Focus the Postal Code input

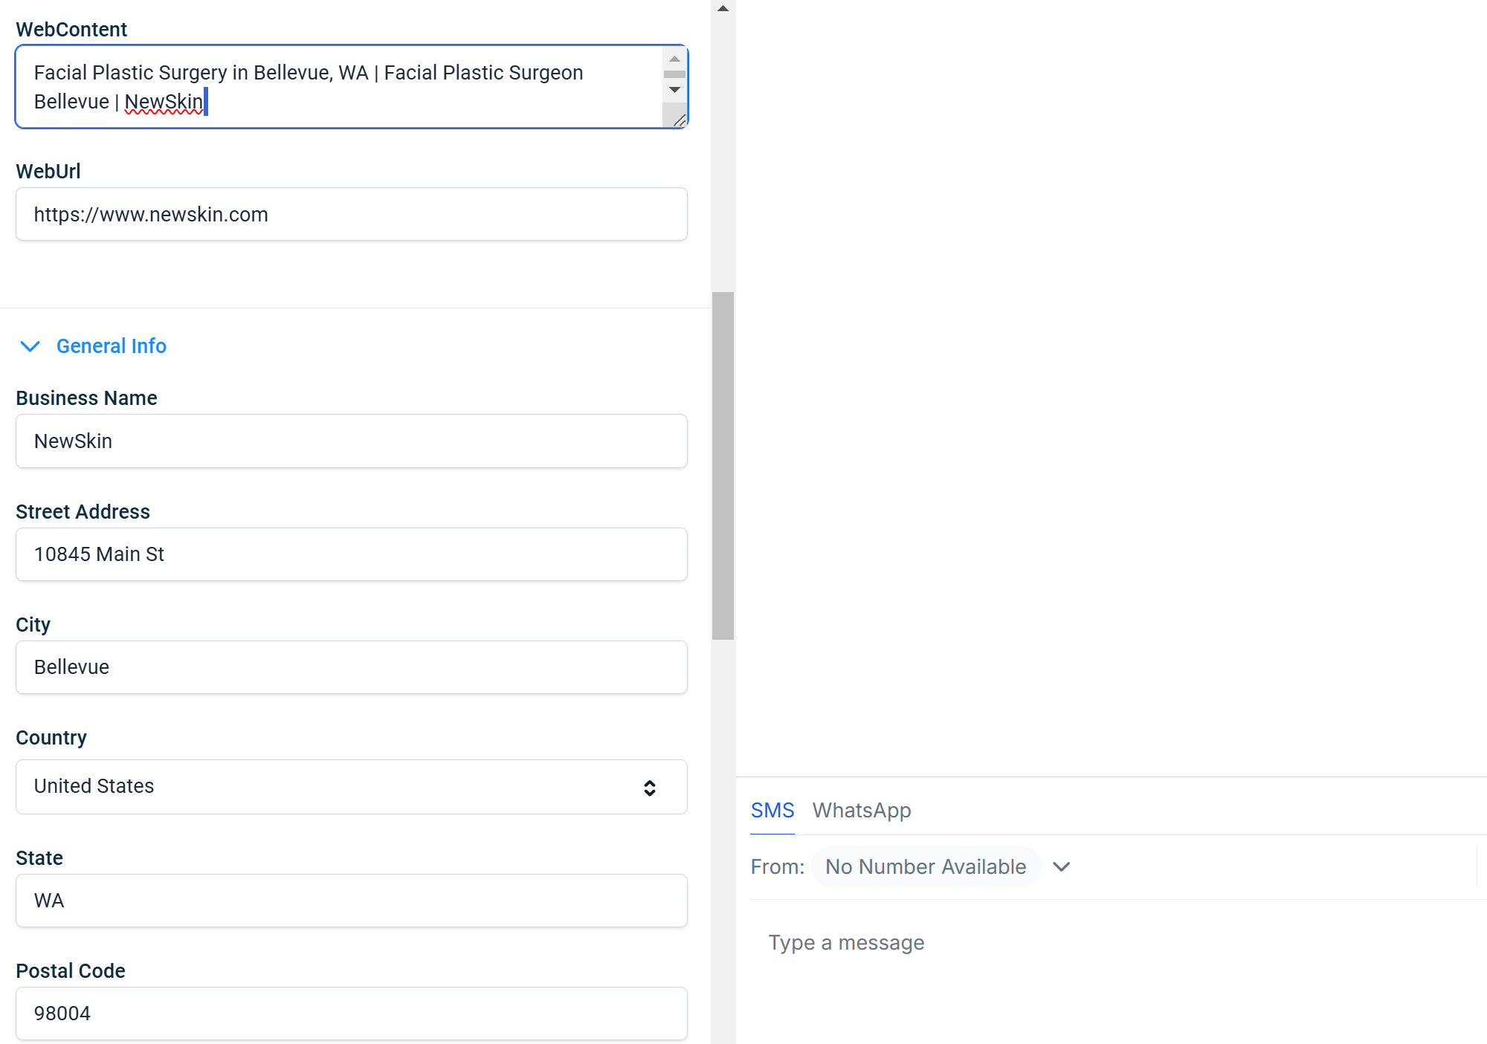point(351,1014)
